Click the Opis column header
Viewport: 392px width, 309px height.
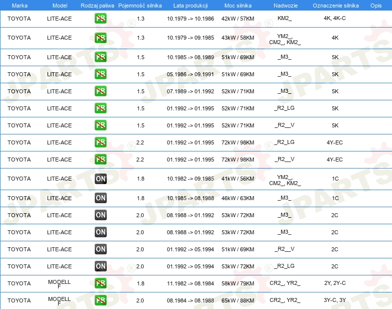(376, 6)
